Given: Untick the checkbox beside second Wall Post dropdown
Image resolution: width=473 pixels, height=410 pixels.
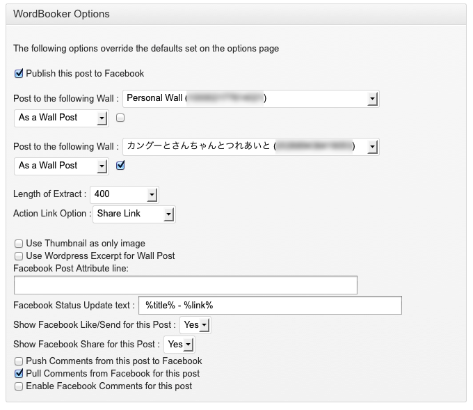Looking at the screenshot, I should point(120,166).
